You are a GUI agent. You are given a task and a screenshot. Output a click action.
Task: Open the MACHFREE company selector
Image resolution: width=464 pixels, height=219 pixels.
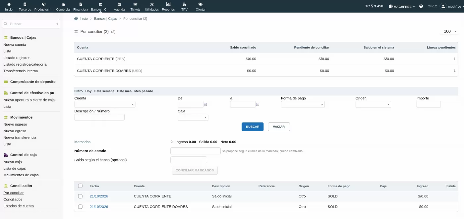[x=402, y=6]
